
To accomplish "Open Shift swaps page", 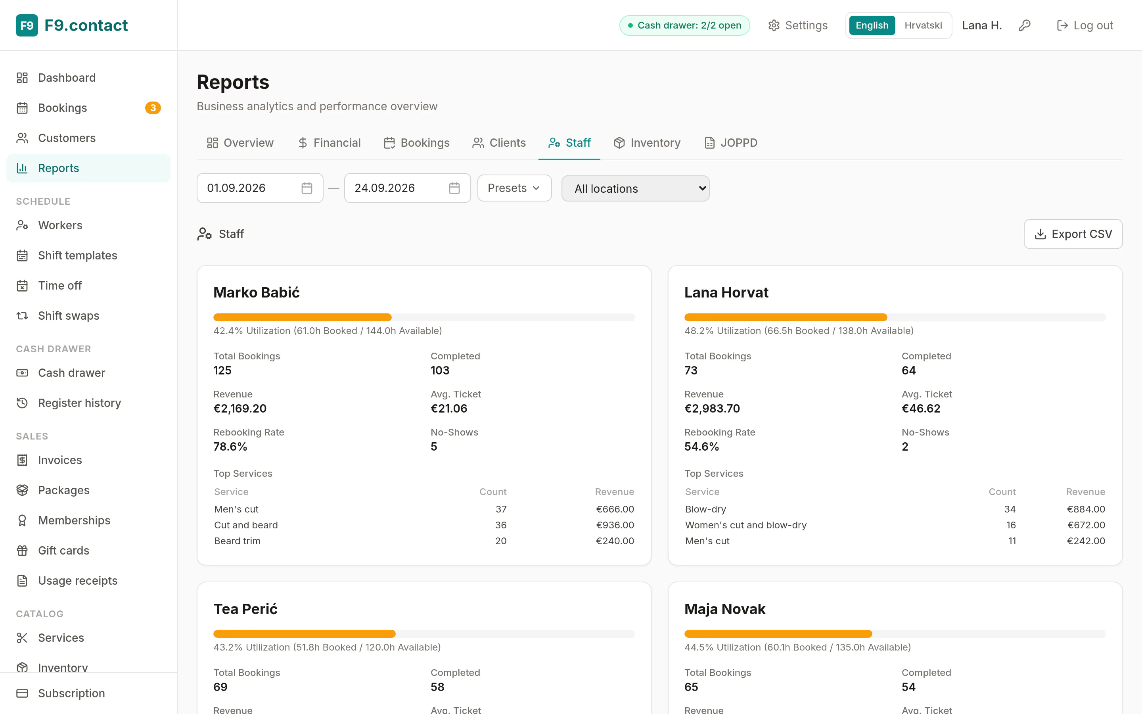I will (x=88, y=315).
